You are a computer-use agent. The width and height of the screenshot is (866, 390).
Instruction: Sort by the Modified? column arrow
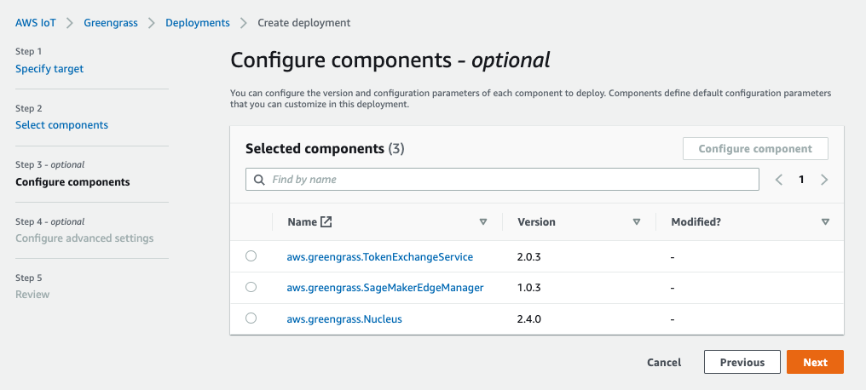825,221
